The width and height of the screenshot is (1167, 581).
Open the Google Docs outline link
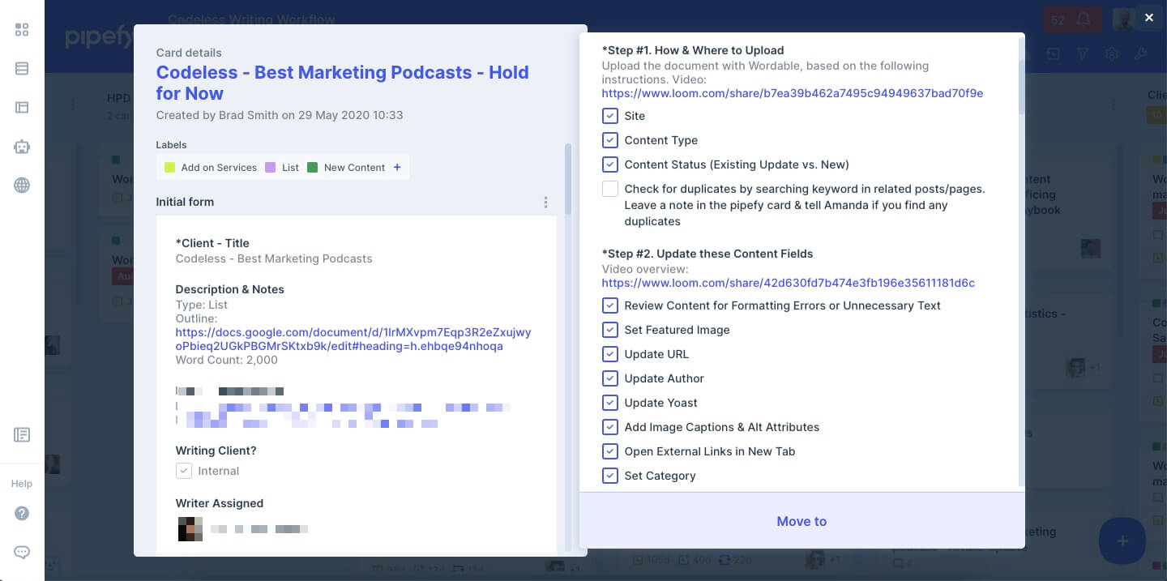click(x=353, y=339)
